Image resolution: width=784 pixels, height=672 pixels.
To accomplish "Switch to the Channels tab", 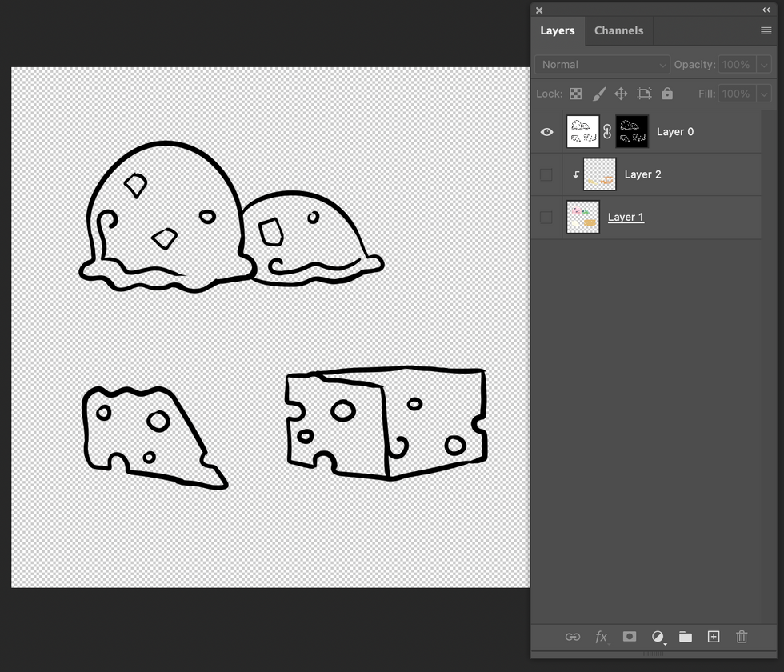I will pyautogui.click(x=618, y=30).
